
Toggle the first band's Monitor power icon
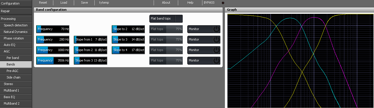[x=217, y=29]
